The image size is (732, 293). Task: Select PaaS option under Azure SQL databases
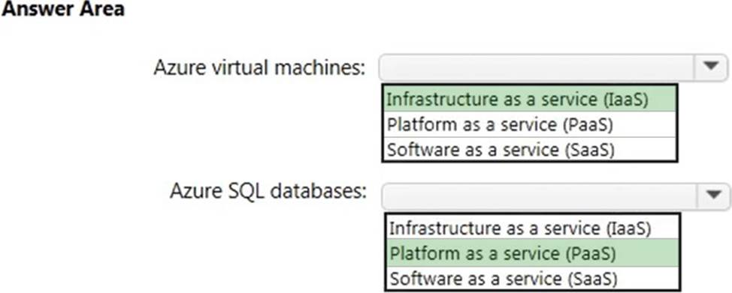point(532,253)
